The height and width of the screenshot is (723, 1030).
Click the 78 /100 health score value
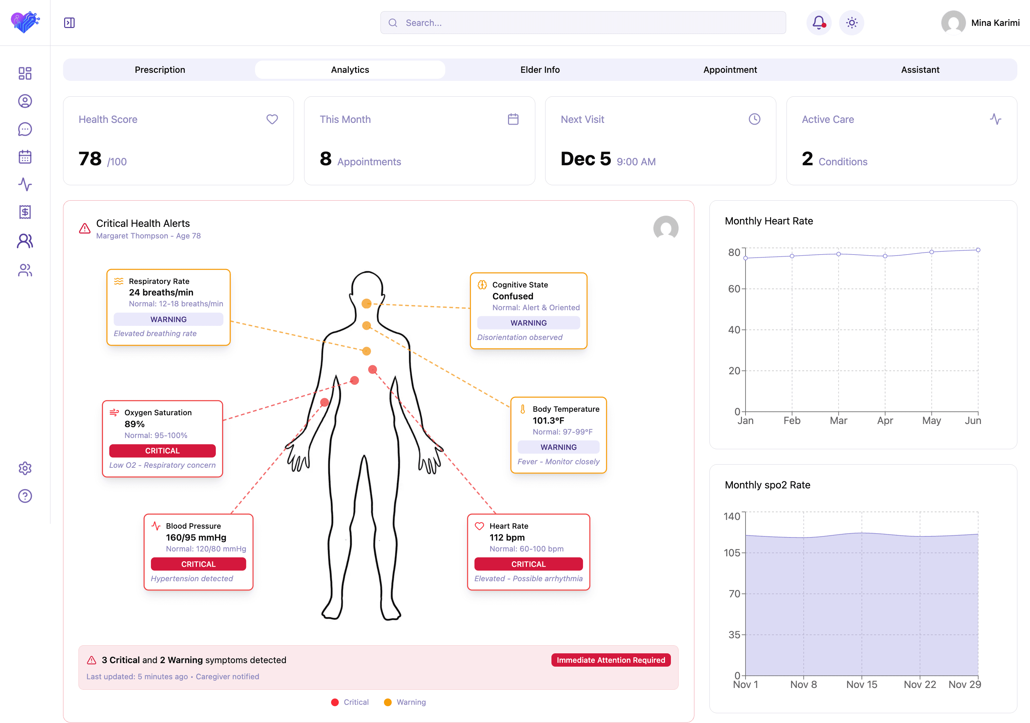click(103, 159)
